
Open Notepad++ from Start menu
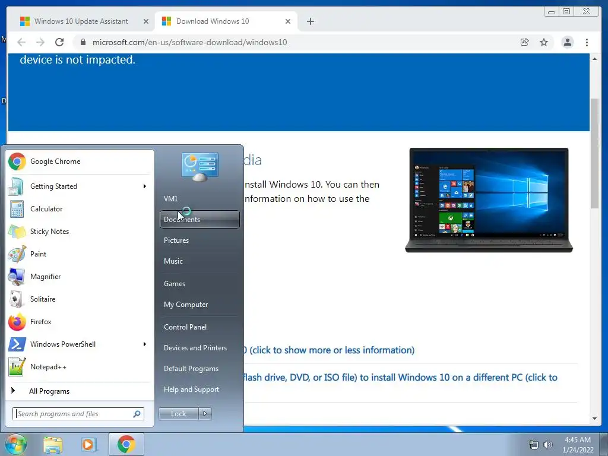click(80, 367)
